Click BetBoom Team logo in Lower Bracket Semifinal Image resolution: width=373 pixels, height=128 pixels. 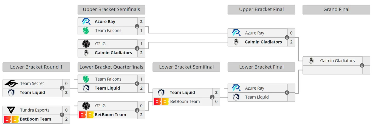(161, 101)
